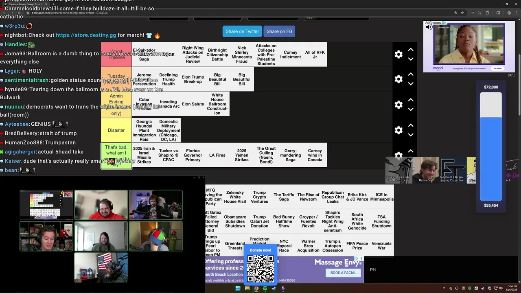Click Chrome icon in taskbar
The width and height of the screenshot is (521, 293).
(256, 288)
